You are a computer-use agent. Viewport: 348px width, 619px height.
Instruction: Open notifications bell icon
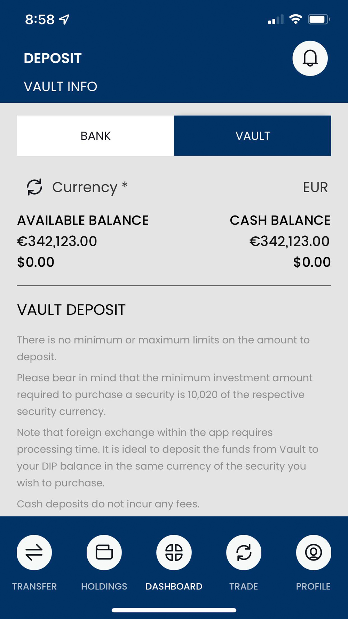pyautogui.click(x=310, y=58)
